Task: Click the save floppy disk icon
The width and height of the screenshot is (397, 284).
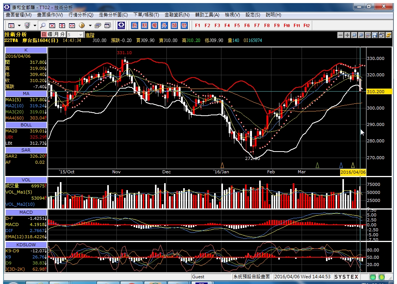Action: click(x=375, y=35)
